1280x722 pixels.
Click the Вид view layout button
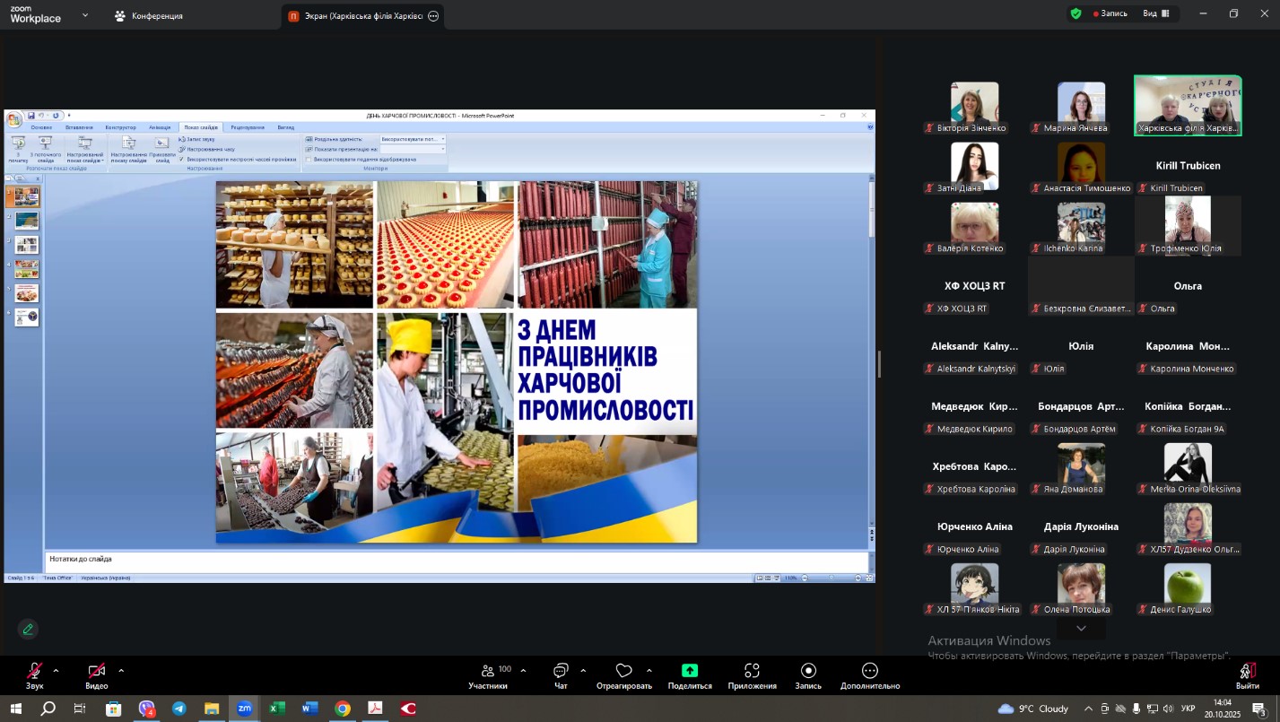[x=1155, y=13]
